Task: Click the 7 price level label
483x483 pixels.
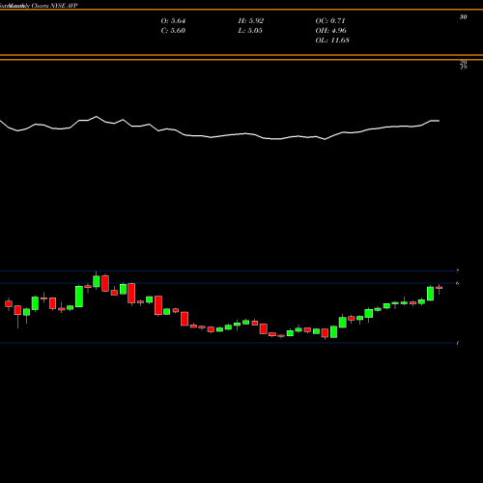Action: tap(458, 271)
